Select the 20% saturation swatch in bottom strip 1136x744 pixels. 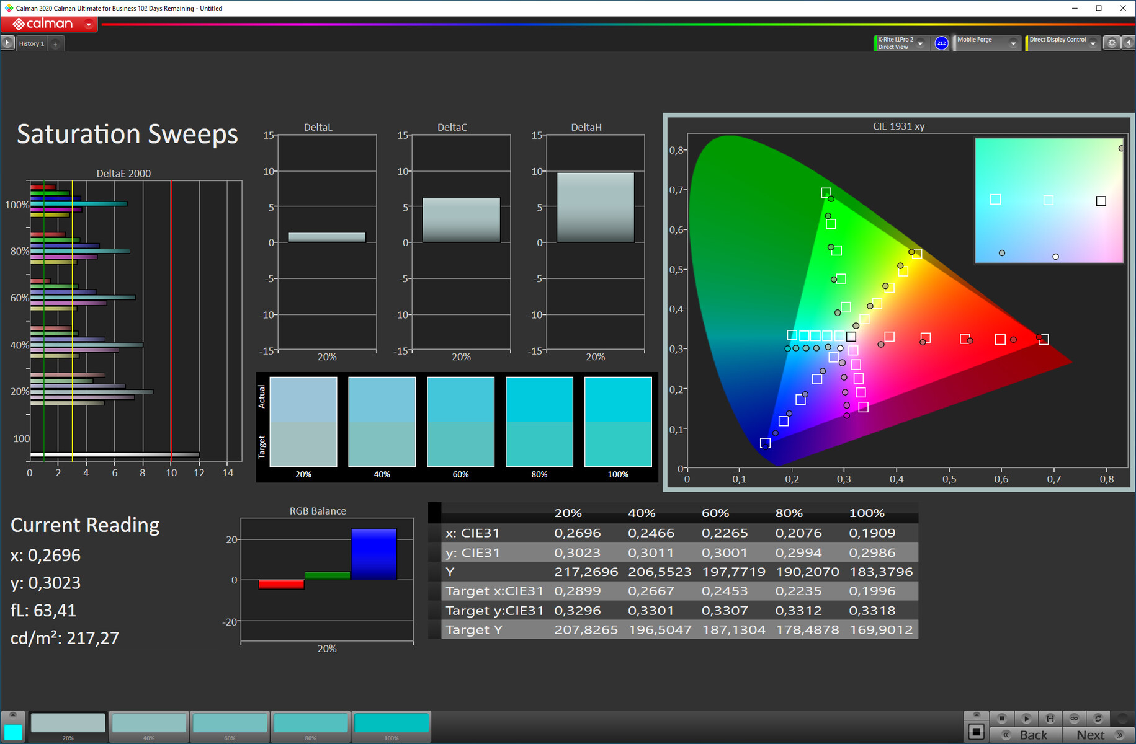[x=68, y=726]
